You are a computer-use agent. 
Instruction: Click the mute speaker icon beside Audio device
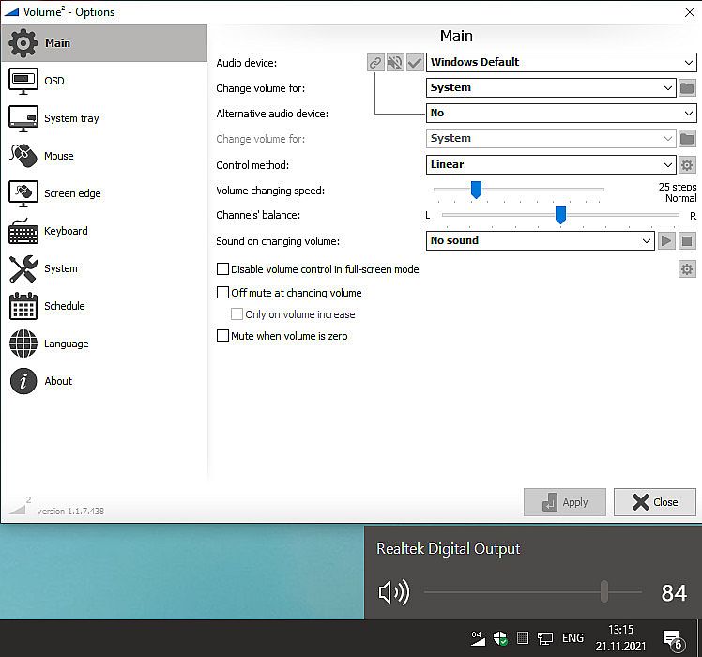395,63
